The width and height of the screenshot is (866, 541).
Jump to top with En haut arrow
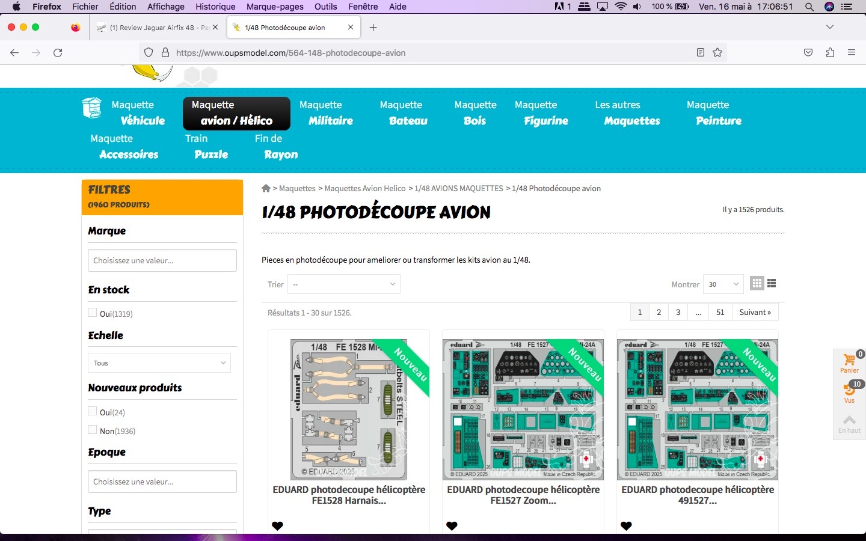tap(849, 424)
